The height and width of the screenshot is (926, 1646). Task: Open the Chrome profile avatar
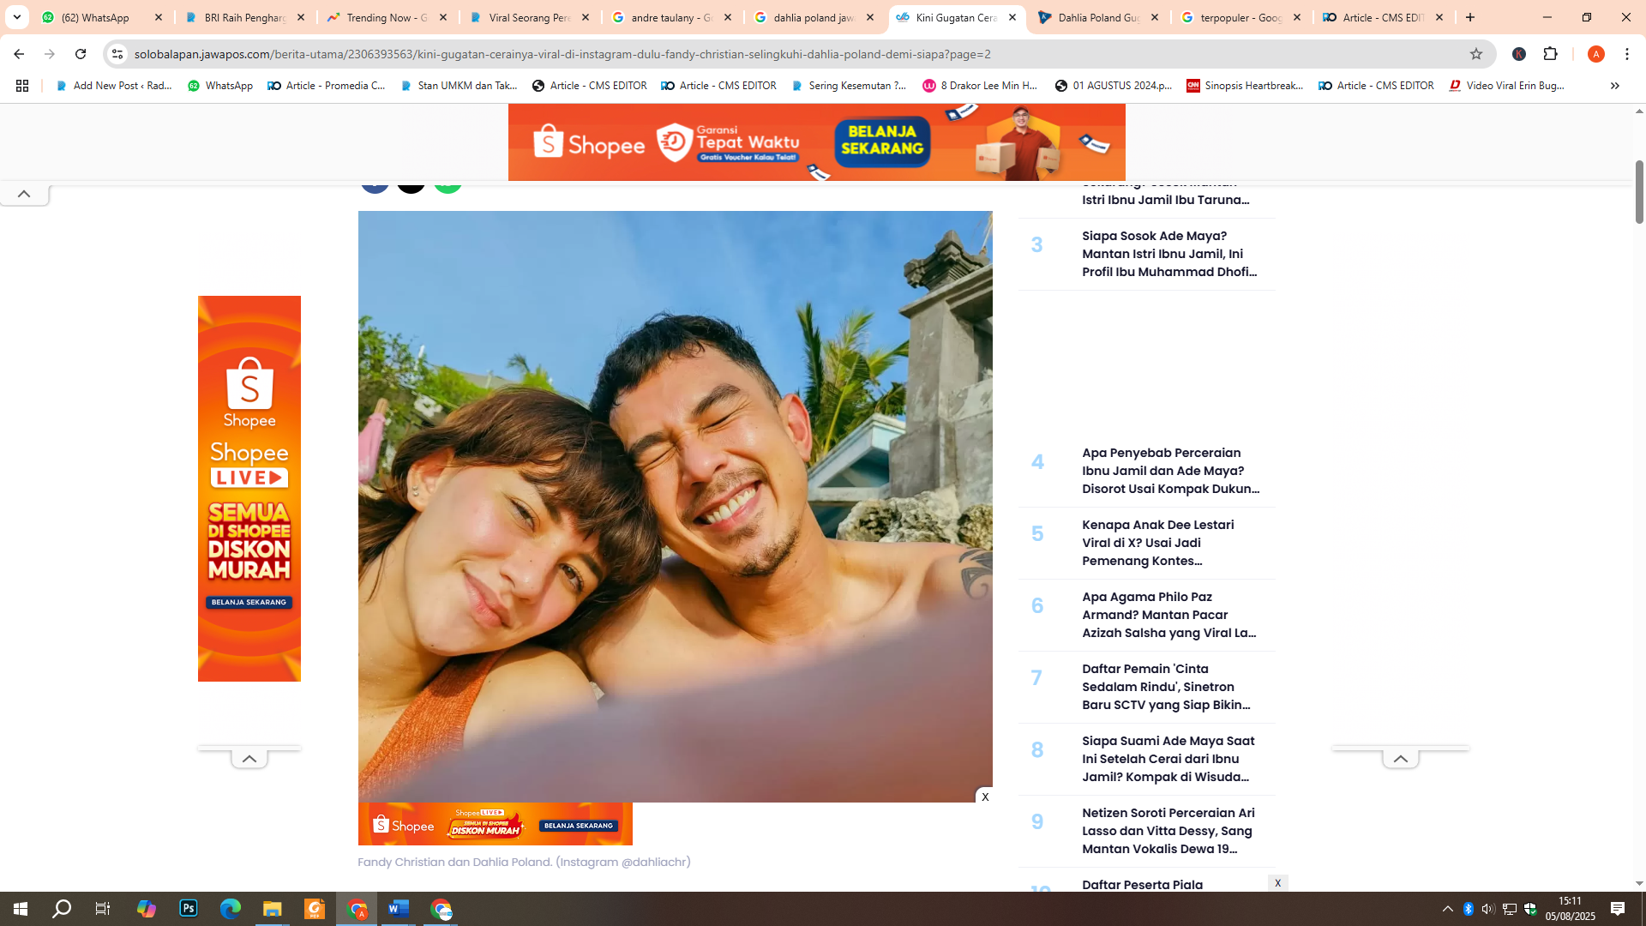[1595, 54]
